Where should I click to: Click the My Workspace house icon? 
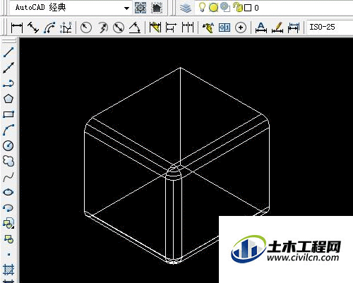157,8
